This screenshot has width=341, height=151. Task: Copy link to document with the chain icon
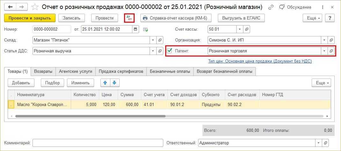point(271,7)
